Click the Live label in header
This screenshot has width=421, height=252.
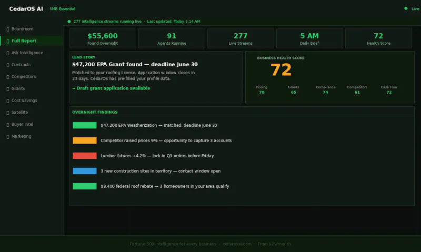point(415,9)
